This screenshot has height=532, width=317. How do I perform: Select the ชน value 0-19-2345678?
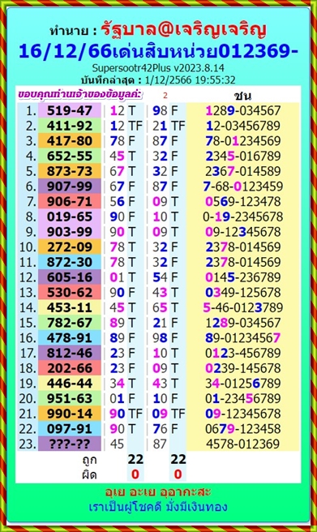[243, 217]
